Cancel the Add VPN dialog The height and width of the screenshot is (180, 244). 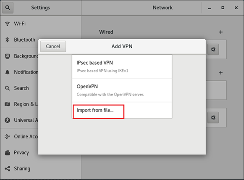pos(53,46)
